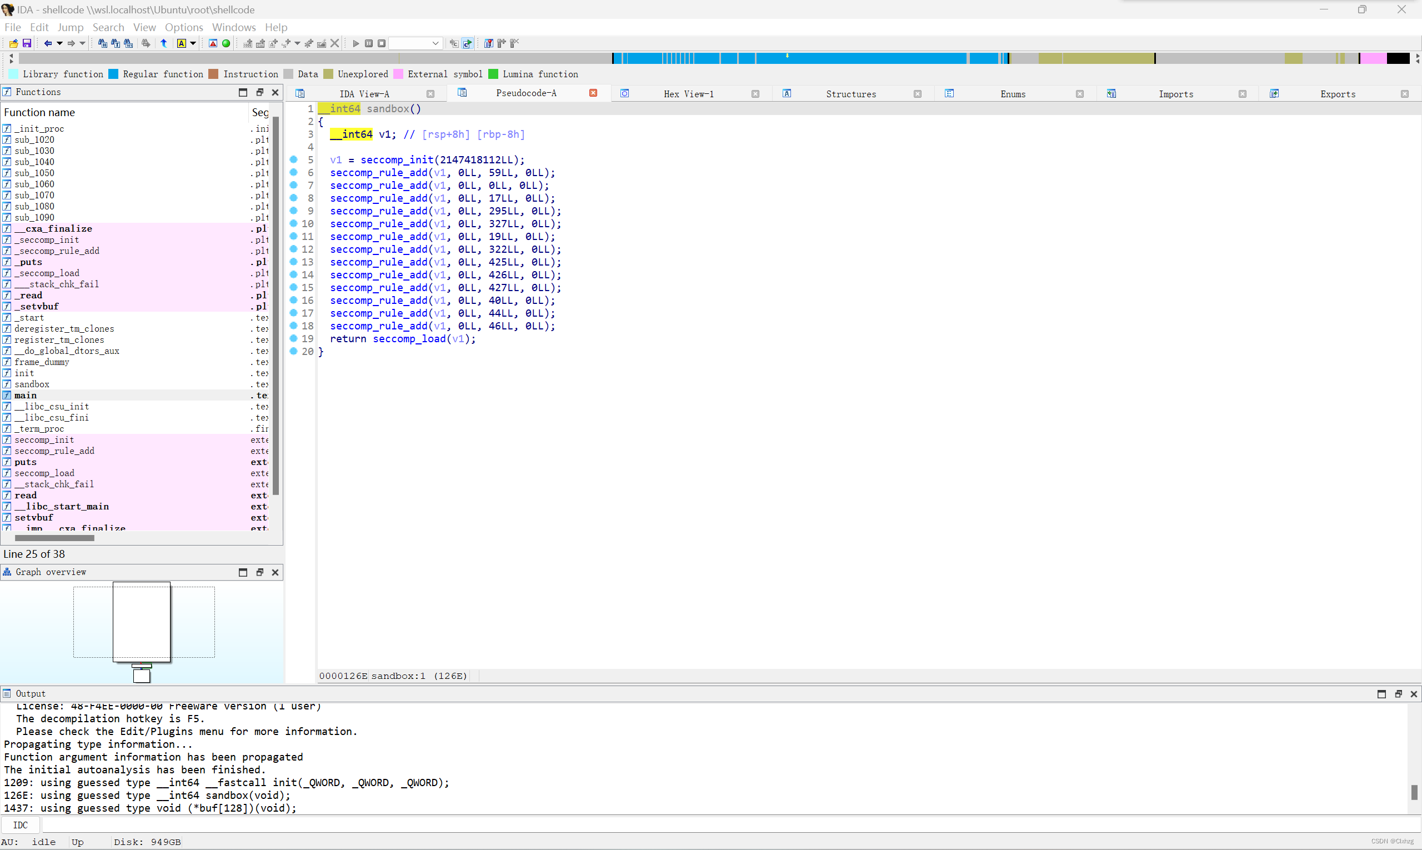
Task: Float the Functions panel
Action: click(259, 92)
